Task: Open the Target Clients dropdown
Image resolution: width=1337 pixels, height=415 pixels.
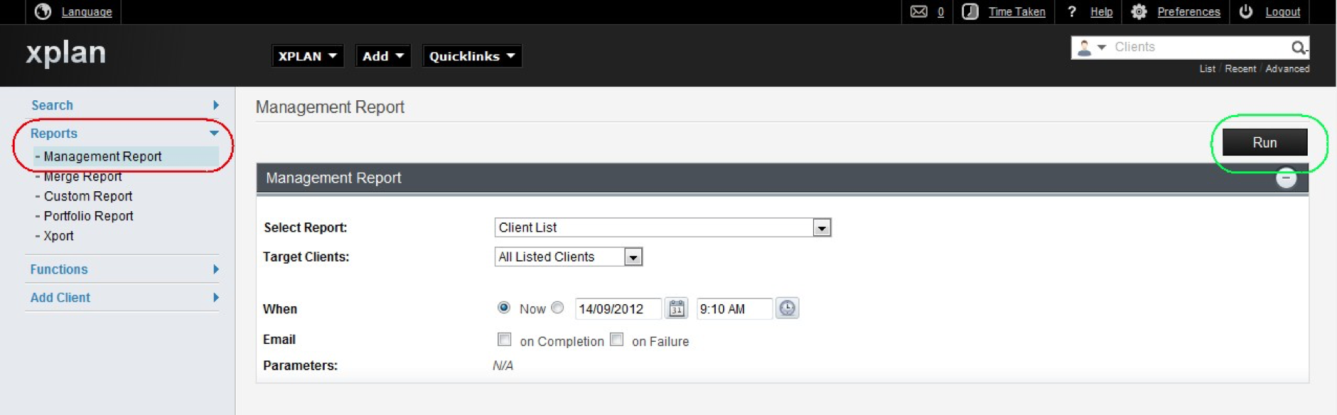Action: [569, 257]
